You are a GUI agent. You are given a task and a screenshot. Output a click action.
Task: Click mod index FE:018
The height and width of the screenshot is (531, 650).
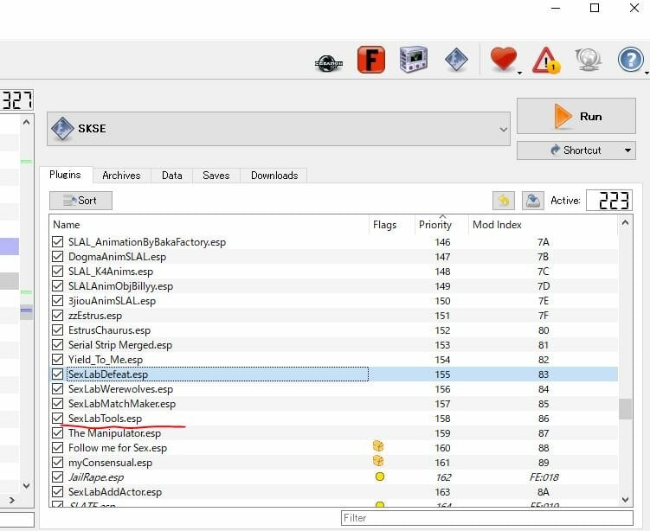click(x=544, y=477)
